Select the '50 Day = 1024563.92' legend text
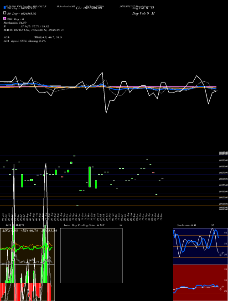This screenshot has height=301, width=228. coord(22,14)
